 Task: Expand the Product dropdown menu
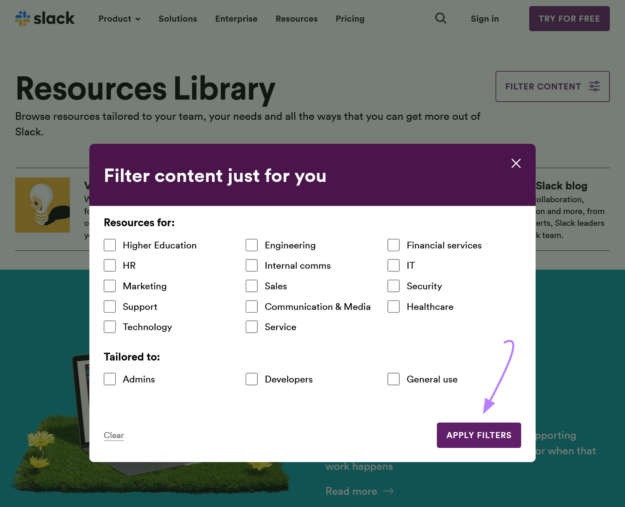click(x=119, y=18)
